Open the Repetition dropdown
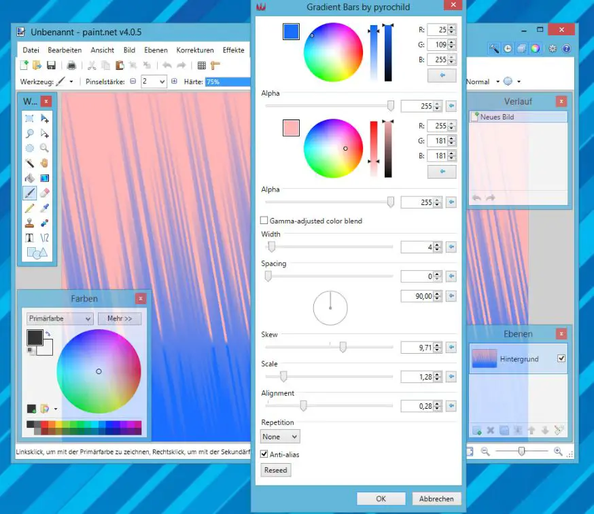The height and width of the screenshot is (514, 594). tap(279, 437)
